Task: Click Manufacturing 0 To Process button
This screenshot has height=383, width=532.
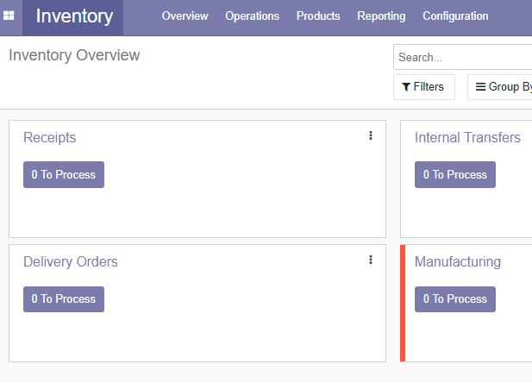Action: pos(455,299)
